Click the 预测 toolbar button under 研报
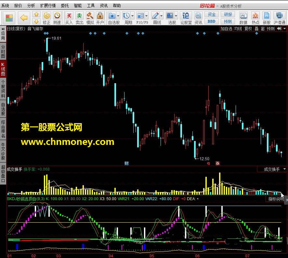 [228, 21]
